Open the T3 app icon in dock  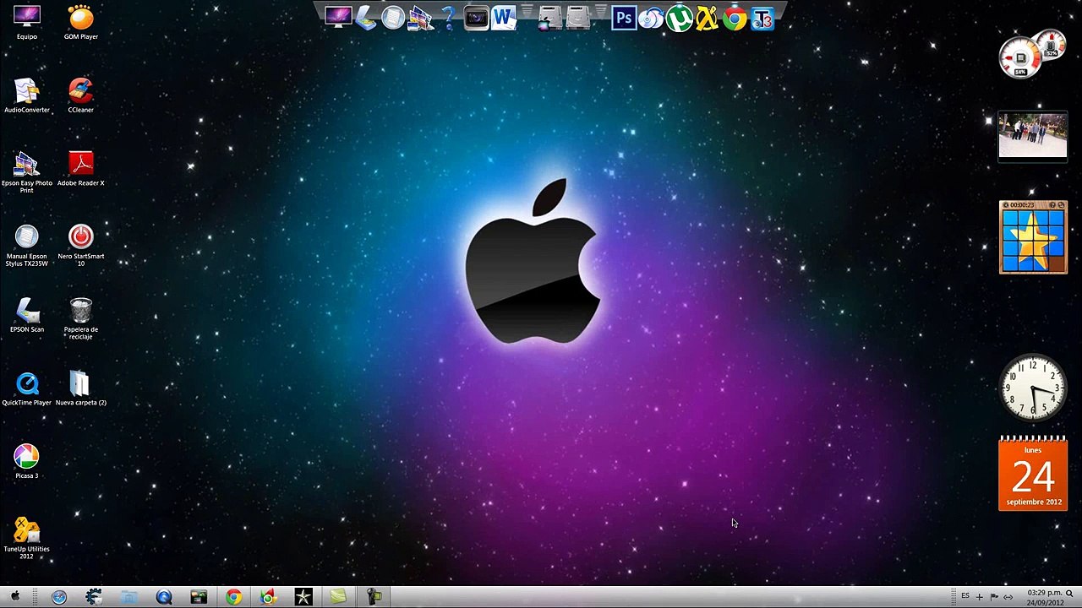762,17
